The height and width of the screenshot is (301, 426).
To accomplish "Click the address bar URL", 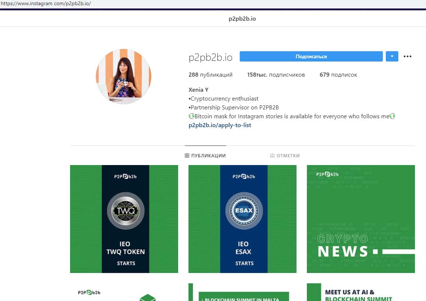I will click(46, 4).
